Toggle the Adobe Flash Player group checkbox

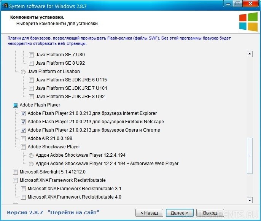pyautogui.click(x=16, y=105)
